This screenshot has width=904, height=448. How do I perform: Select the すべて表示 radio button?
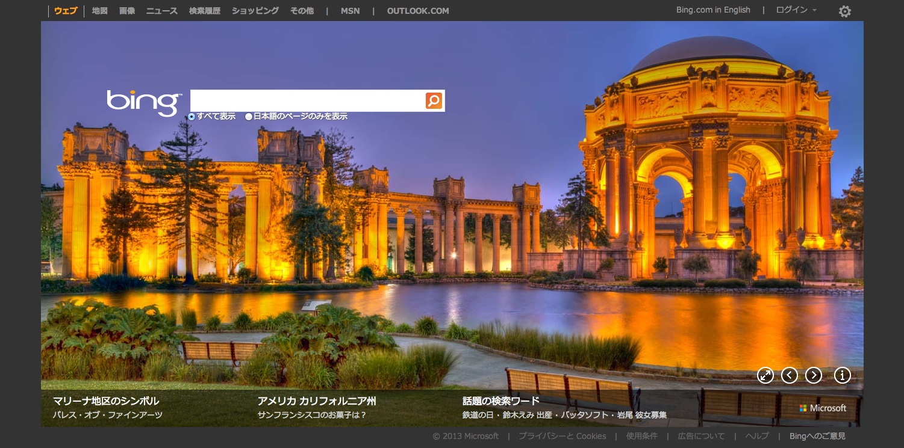192,117
